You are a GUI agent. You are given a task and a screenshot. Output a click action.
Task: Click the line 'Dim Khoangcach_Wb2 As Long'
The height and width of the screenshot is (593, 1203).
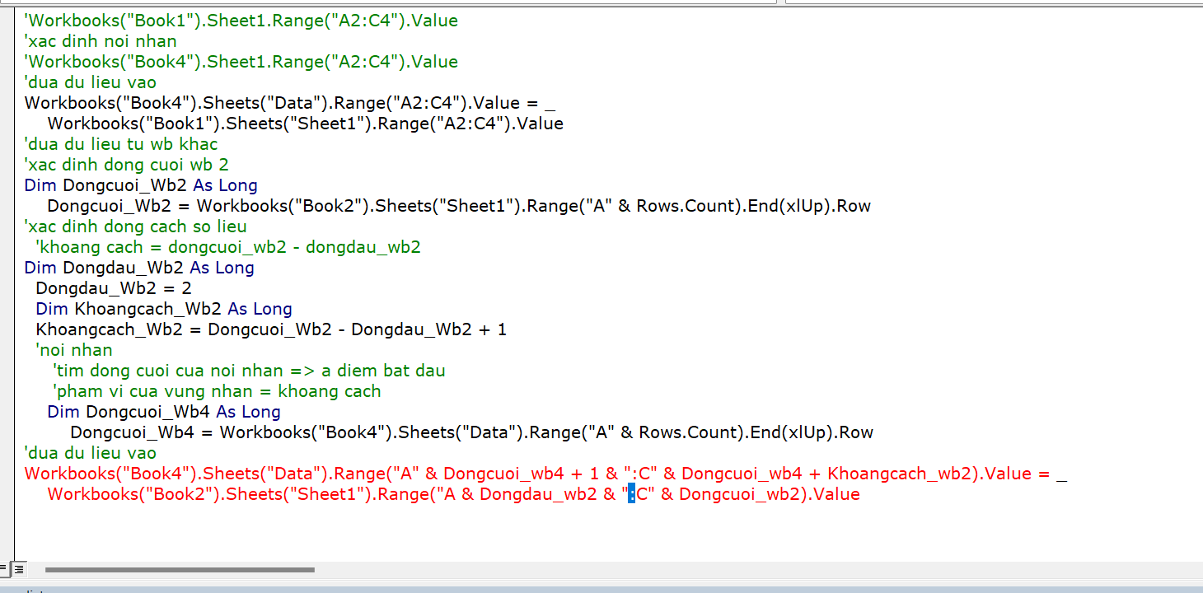point(164,309)
